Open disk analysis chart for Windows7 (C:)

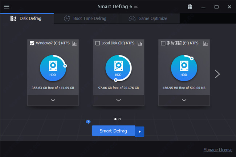74,44
